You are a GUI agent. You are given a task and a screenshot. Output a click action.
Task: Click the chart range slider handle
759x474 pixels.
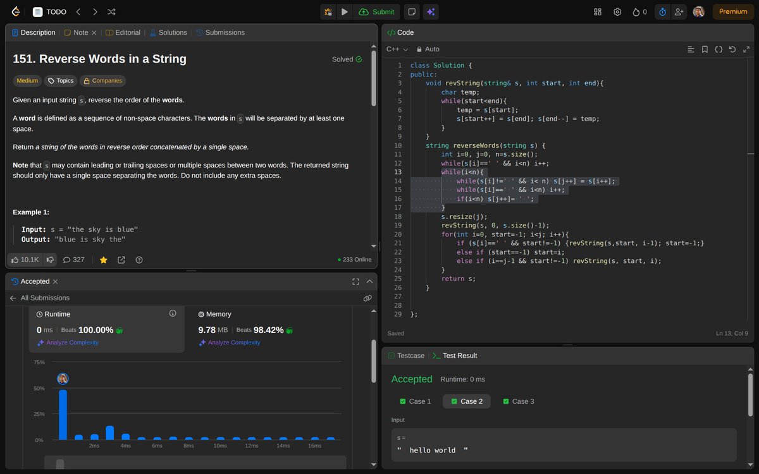pyautogui.click(x=60, y=465)
